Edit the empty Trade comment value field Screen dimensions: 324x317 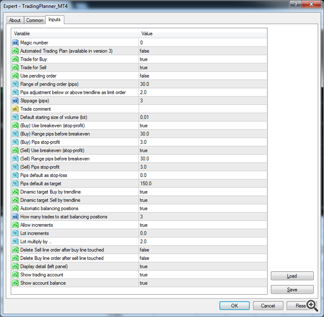[203, 109]
